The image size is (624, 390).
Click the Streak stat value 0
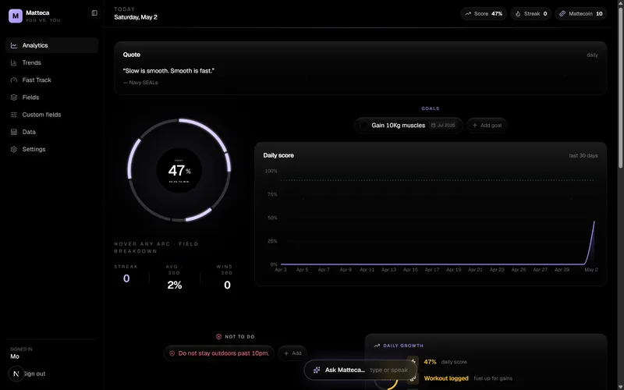pos(126,278)
